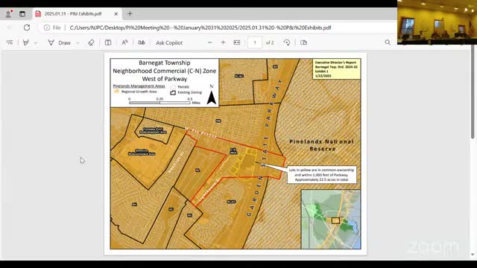
Task: Click the 'Parcels' legend entry
Action: [x=180, y=87]
